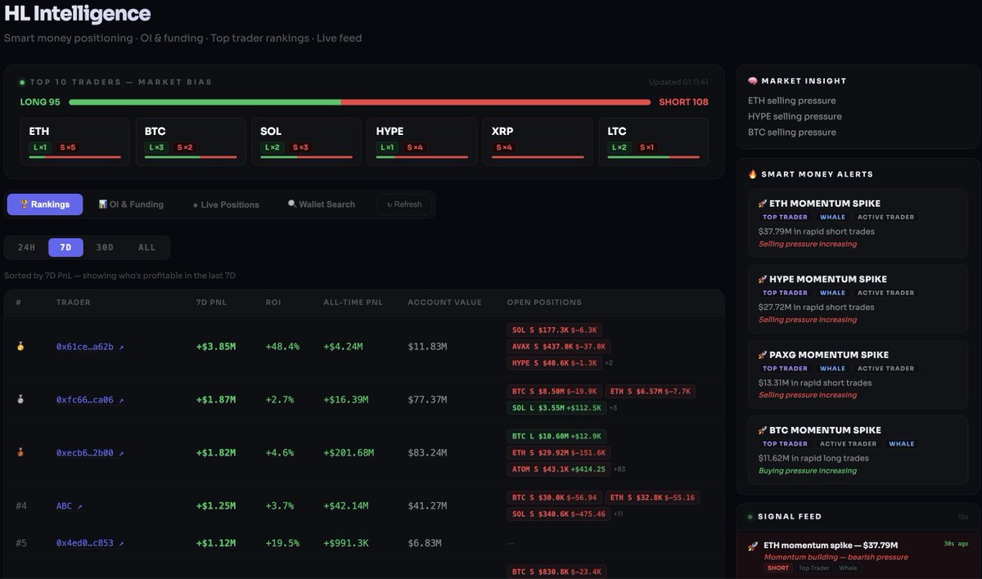Open trader 0xecb6…2b00 wallet link
The width and height of the screenshot is (982, 579).
90,452
